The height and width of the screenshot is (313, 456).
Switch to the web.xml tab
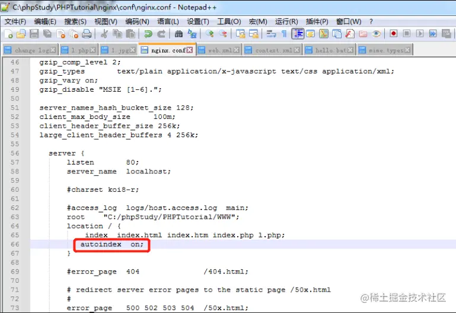[219, 50]
